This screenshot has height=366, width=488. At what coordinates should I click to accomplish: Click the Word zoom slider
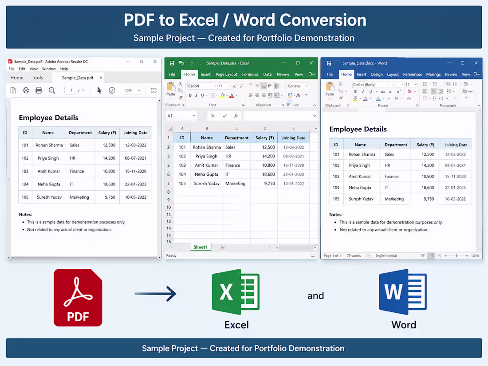point(457,256)
